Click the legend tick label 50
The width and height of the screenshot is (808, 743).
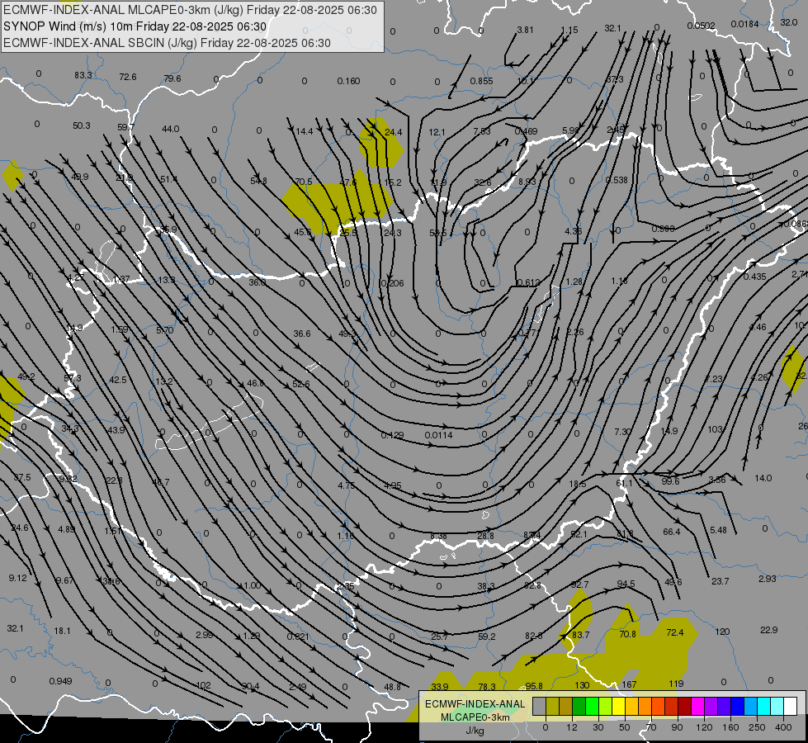(624, 727)
